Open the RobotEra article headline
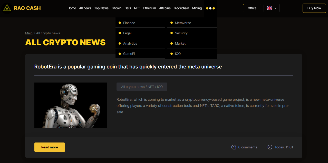The height and width of the screenshot is (163, 328). pos(128,67)
